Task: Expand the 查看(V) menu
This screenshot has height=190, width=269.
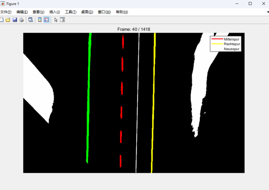Action: 39,12
